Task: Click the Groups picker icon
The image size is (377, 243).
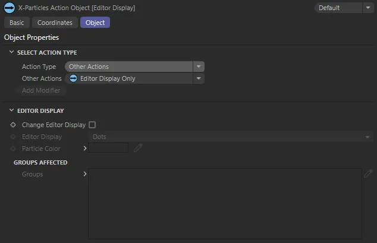Action: (x=368, y=173)
